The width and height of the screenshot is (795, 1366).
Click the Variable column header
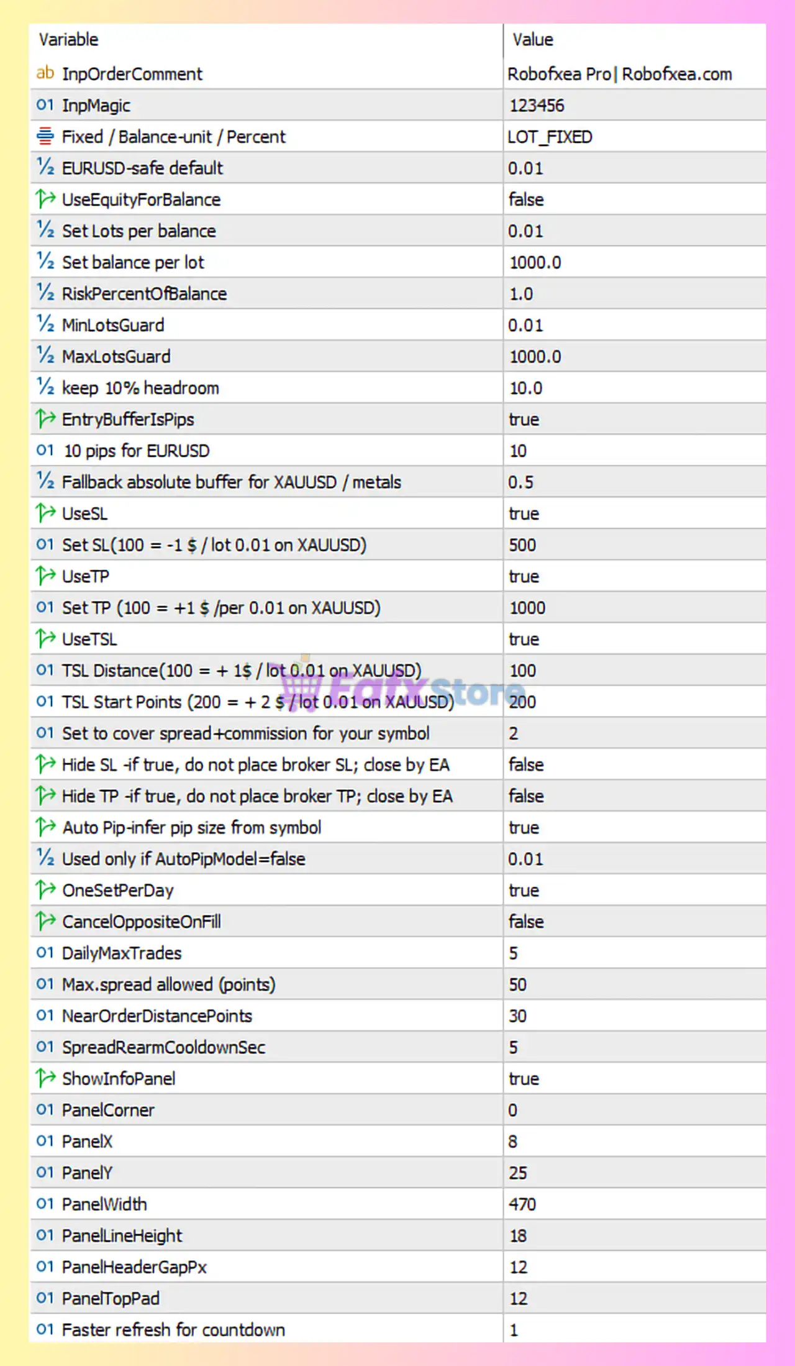(68, 40)
